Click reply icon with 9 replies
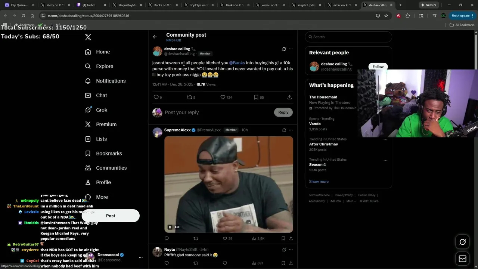This screenshot has width=478, height=269. point(156,97)
